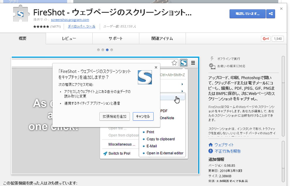
Task: Select the fourth carousel dot
Action: tap(111, 50)
